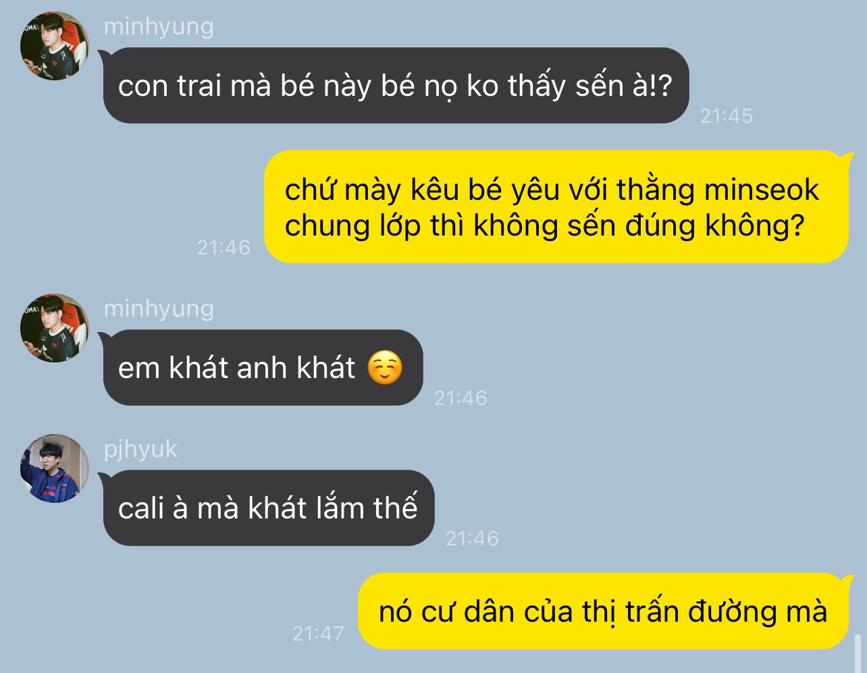Select the 'em khát anh khát' message
Image resolution: width=867 pixels, height=673 pixels.
coord(263,368)
